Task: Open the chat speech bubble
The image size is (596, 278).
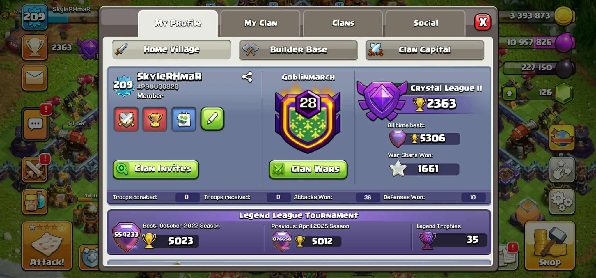Action: coord(36,124)
